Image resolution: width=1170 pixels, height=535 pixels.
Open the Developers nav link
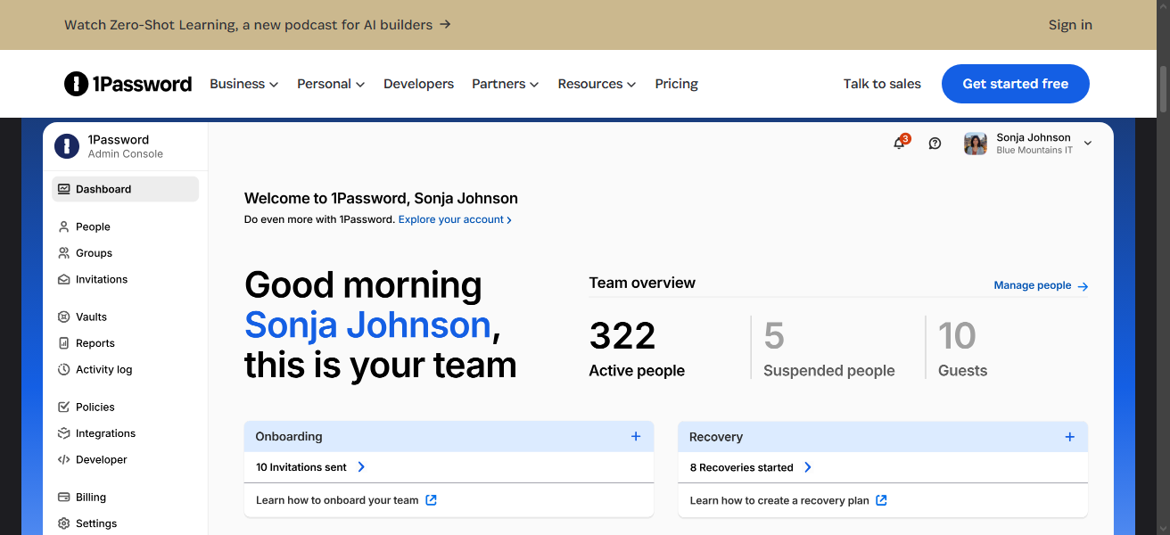click(418, 84)
